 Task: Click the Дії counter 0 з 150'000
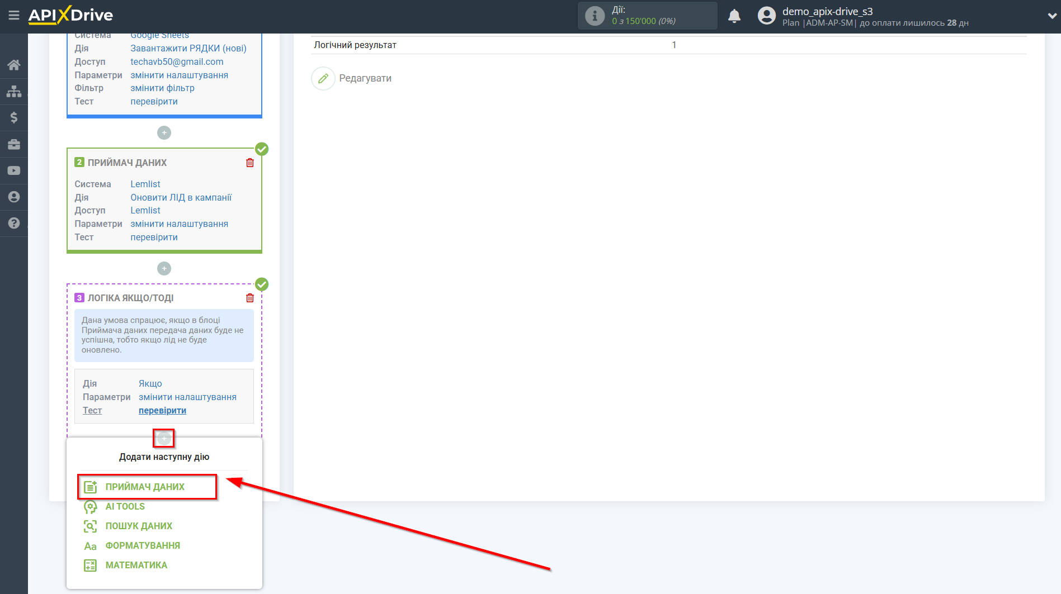pyautogui.click(x=643, y=21)
